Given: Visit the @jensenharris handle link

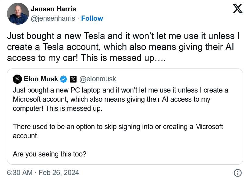Looking at the screenshot, I should click(53, 18).
